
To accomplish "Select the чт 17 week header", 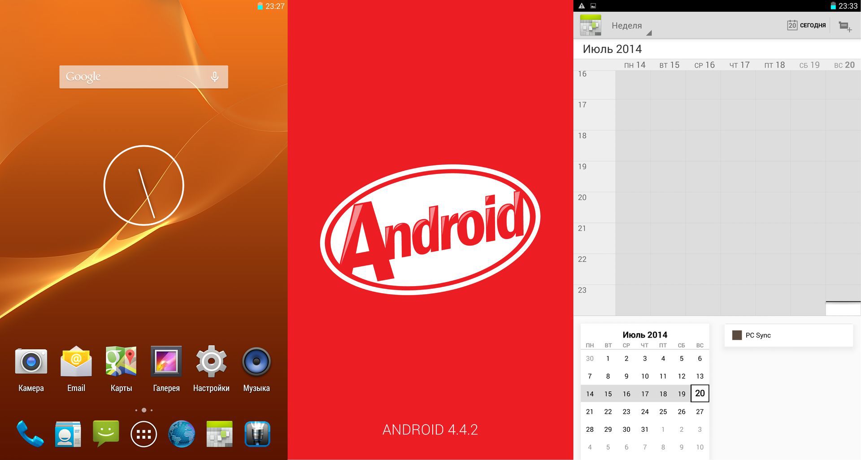I will (739, 65).
